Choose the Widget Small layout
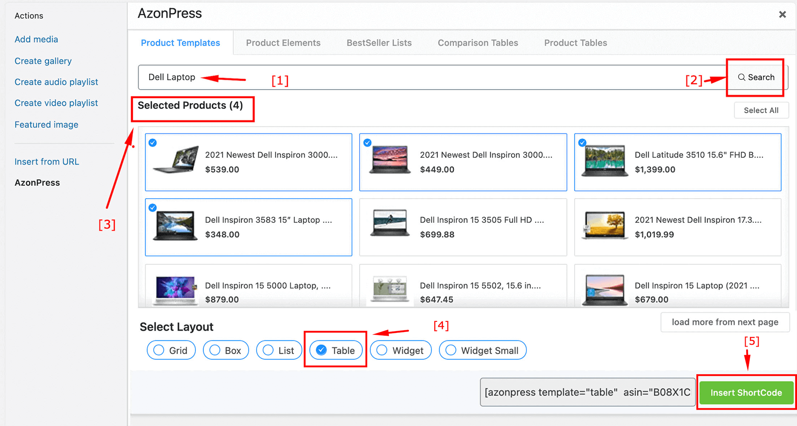Screen dimensions: 797x426 coord(483,350)
